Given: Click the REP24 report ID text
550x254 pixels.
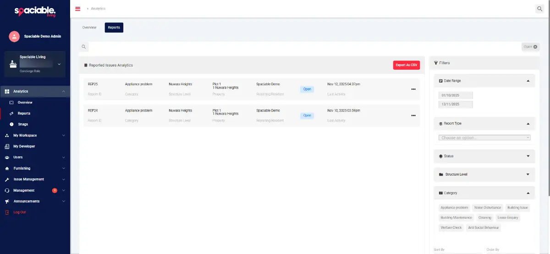Looking at the screenshot, I should [93, 110].
